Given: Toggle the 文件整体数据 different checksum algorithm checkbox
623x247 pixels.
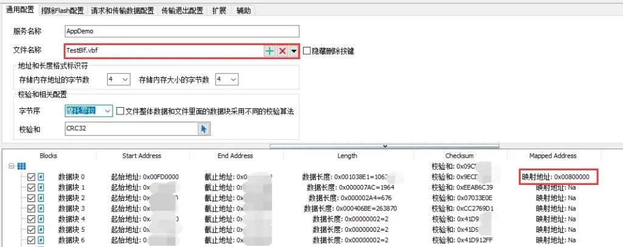Looking at the screenshot, I should (x=120, y=111).
